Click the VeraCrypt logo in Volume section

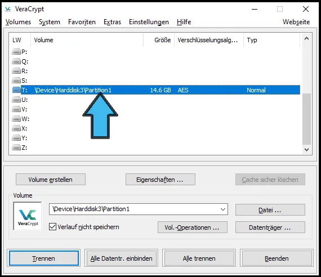coord(28,216)
